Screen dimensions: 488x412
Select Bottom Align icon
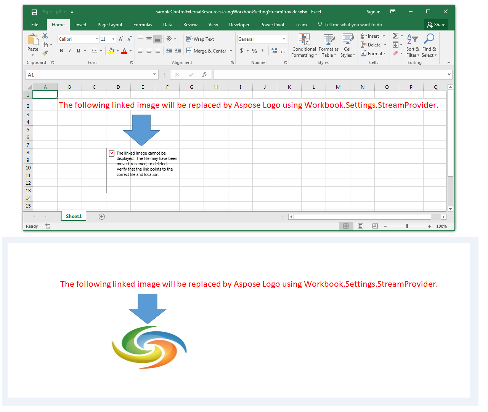coord(157,39)
